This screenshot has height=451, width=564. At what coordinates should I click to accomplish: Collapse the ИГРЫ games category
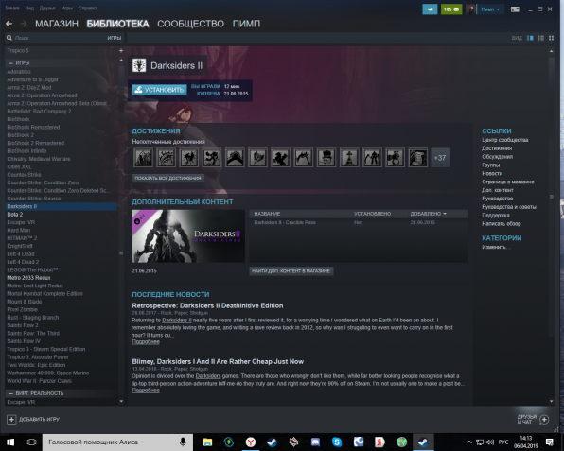click(10, 63)
